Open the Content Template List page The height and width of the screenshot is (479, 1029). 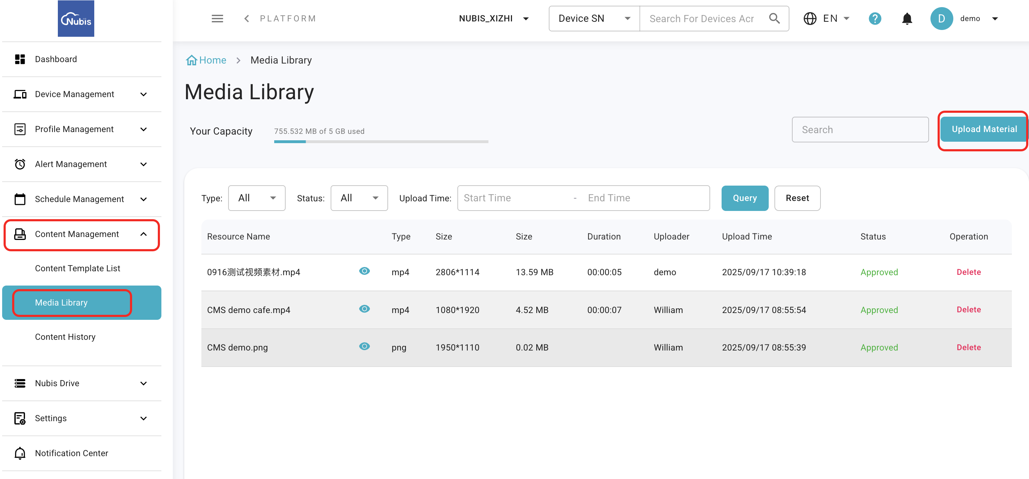click(x=77, y=268)
